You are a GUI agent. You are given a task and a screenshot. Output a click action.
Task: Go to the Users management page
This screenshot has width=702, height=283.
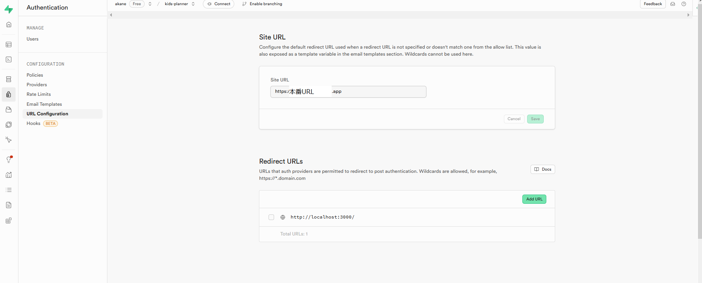click(32, 39)
